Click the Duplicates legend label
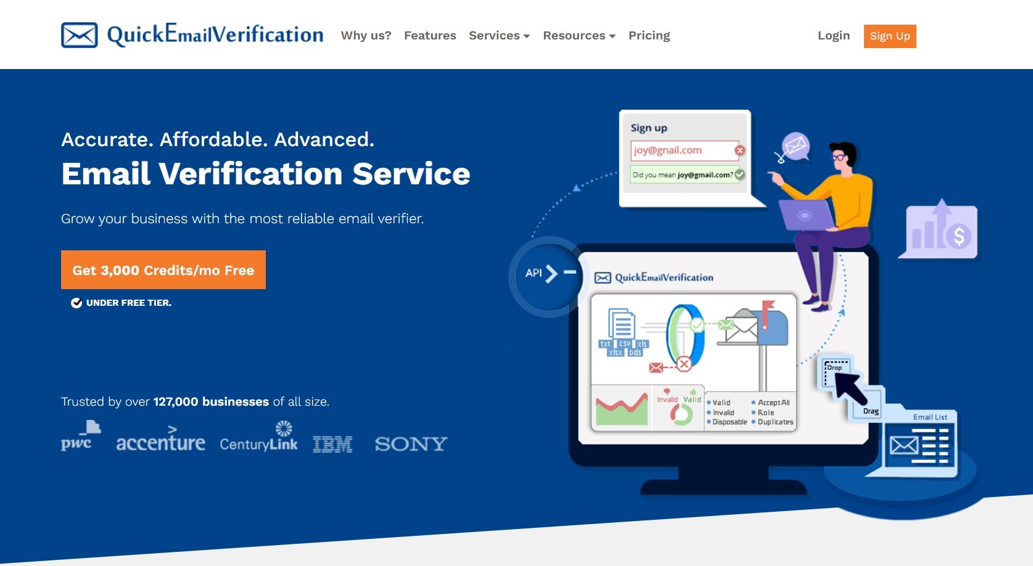The width and height of the screenshot is (1033, 566). pyautogui.click(x=775, y=422)
